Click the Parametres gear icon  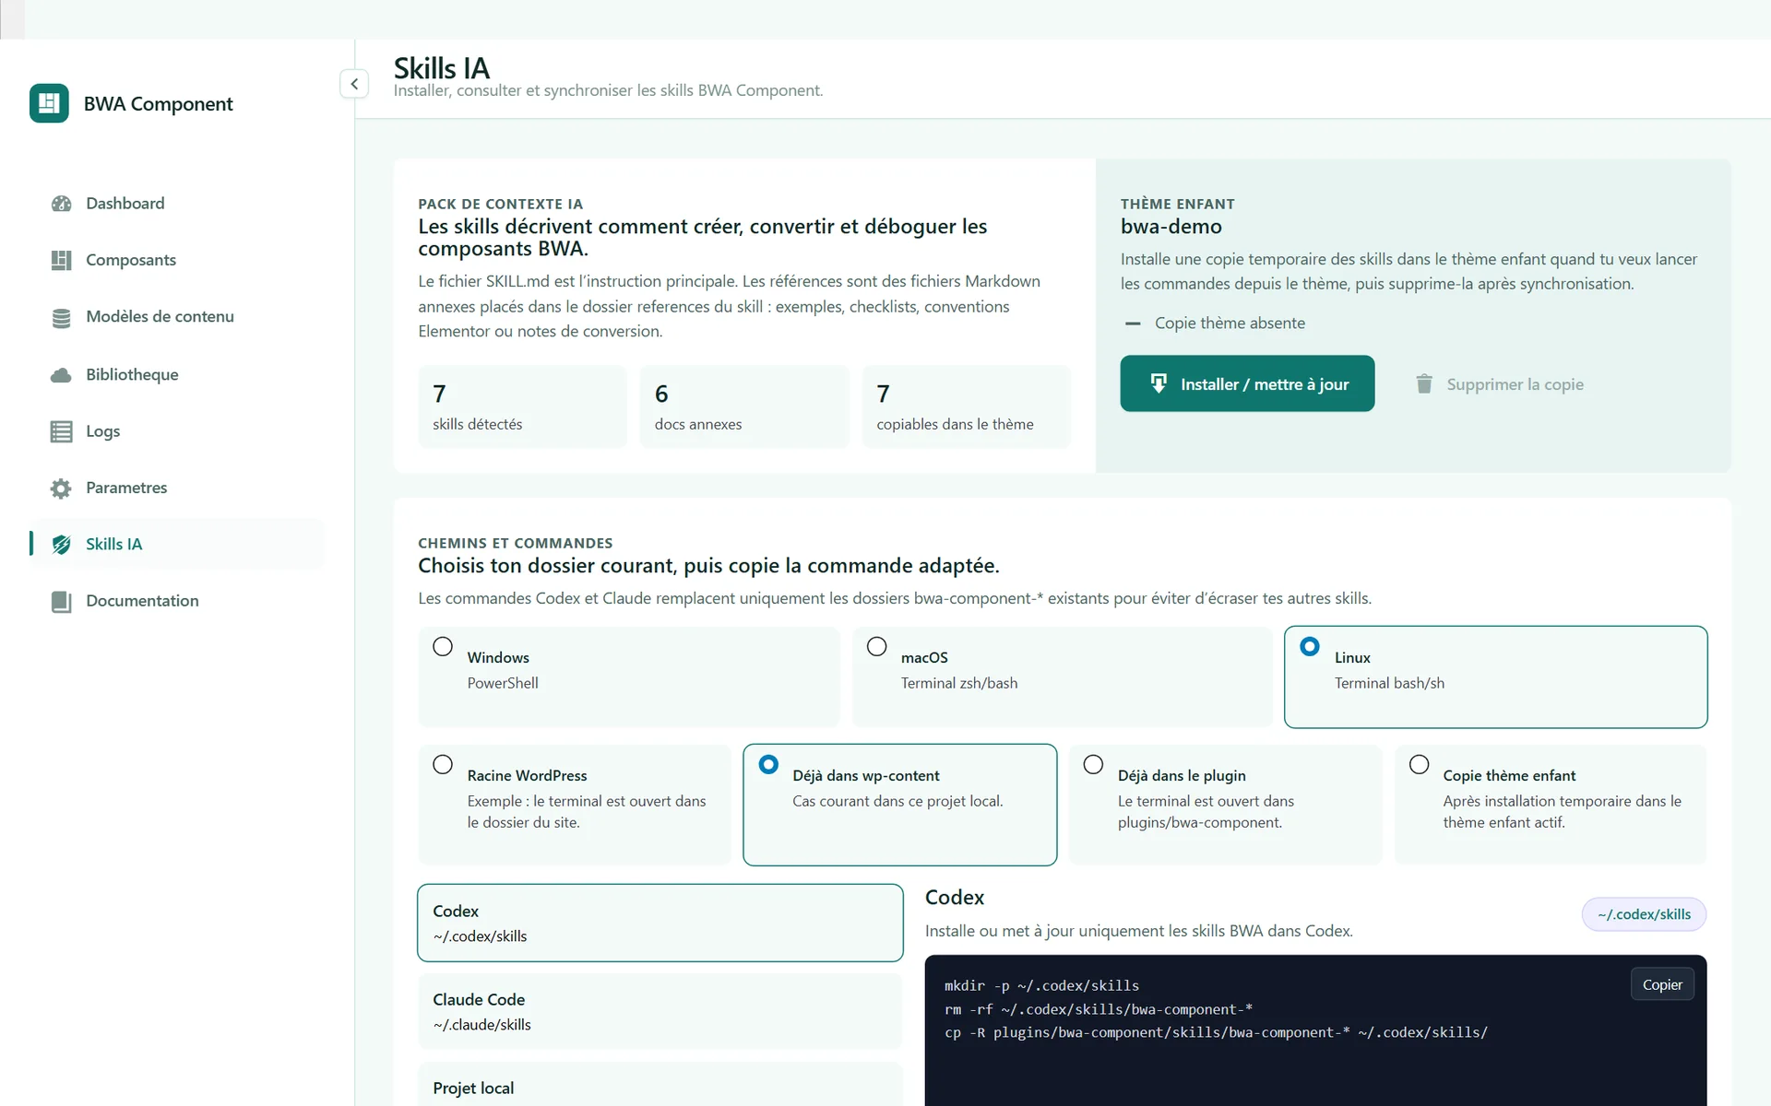pyautogui.click(x=61, y=488)
